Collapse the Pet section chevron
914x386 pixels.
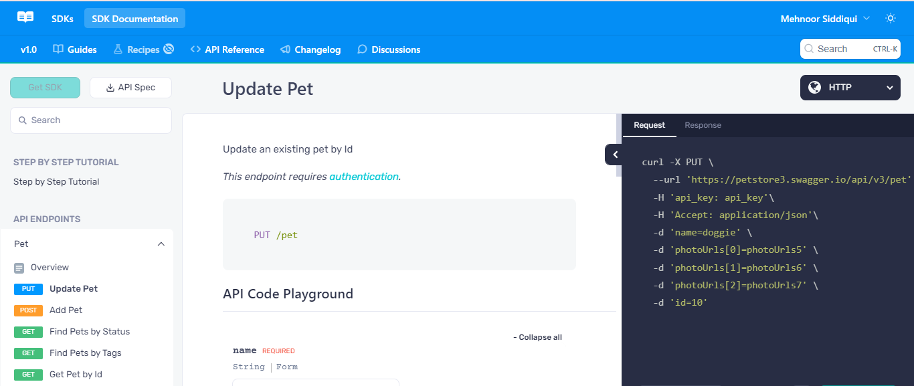[161, 244]
